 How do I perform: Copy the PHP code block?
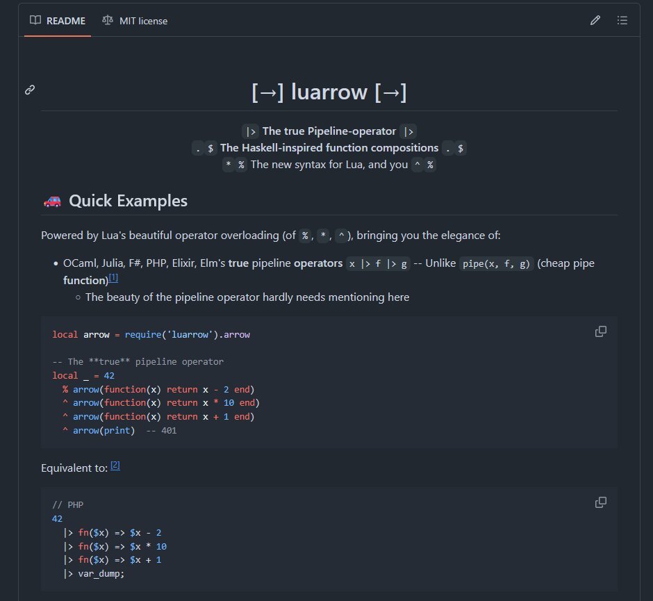coord(600,502)
